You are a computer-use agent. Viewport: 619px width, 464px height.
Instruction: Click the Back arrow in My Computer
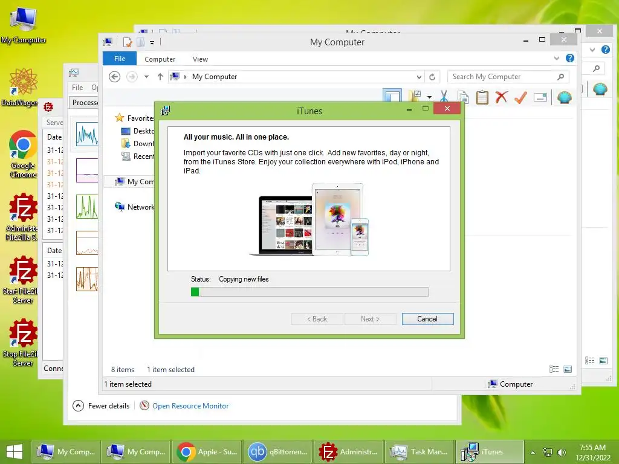pyautogui.click(x=114, y=77)
